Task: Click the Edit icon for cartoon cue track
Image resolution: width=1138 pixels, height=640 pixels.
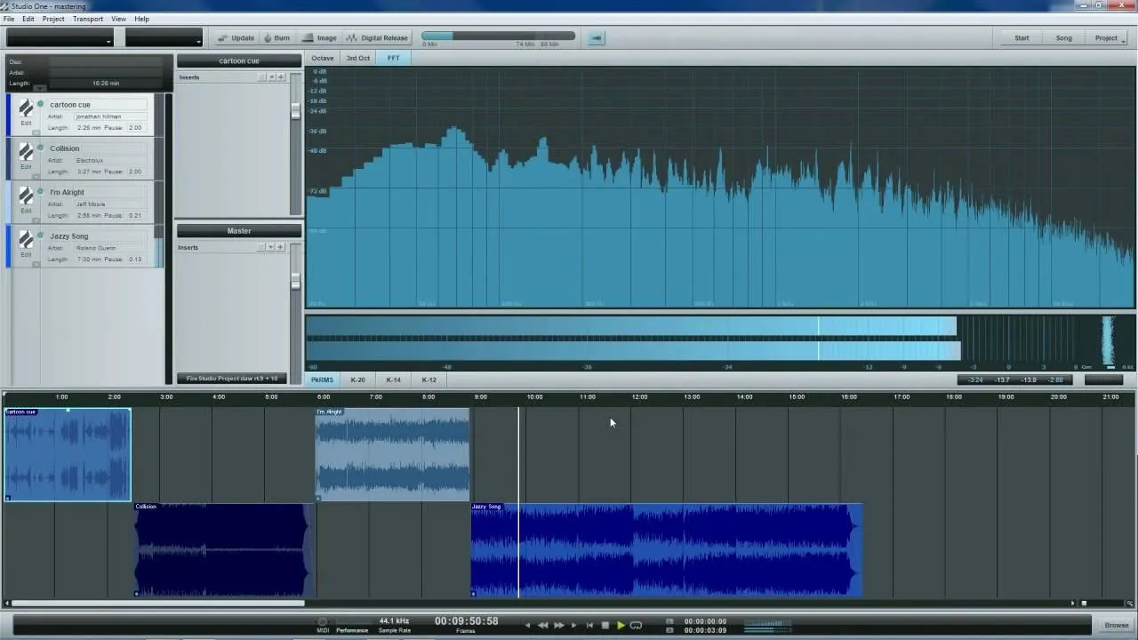Action: pos(26,109)
